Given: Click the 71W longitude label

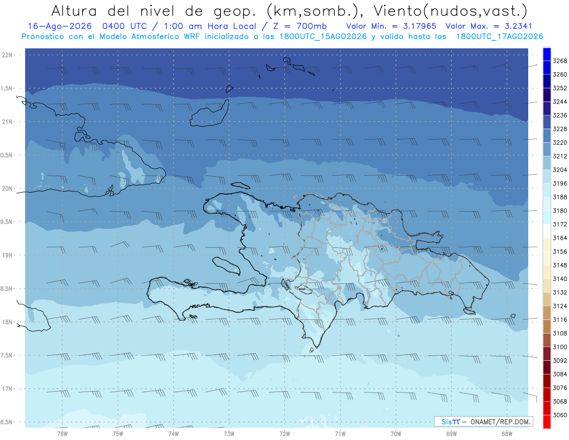Looking at the screenshot, I should [340, 433].
